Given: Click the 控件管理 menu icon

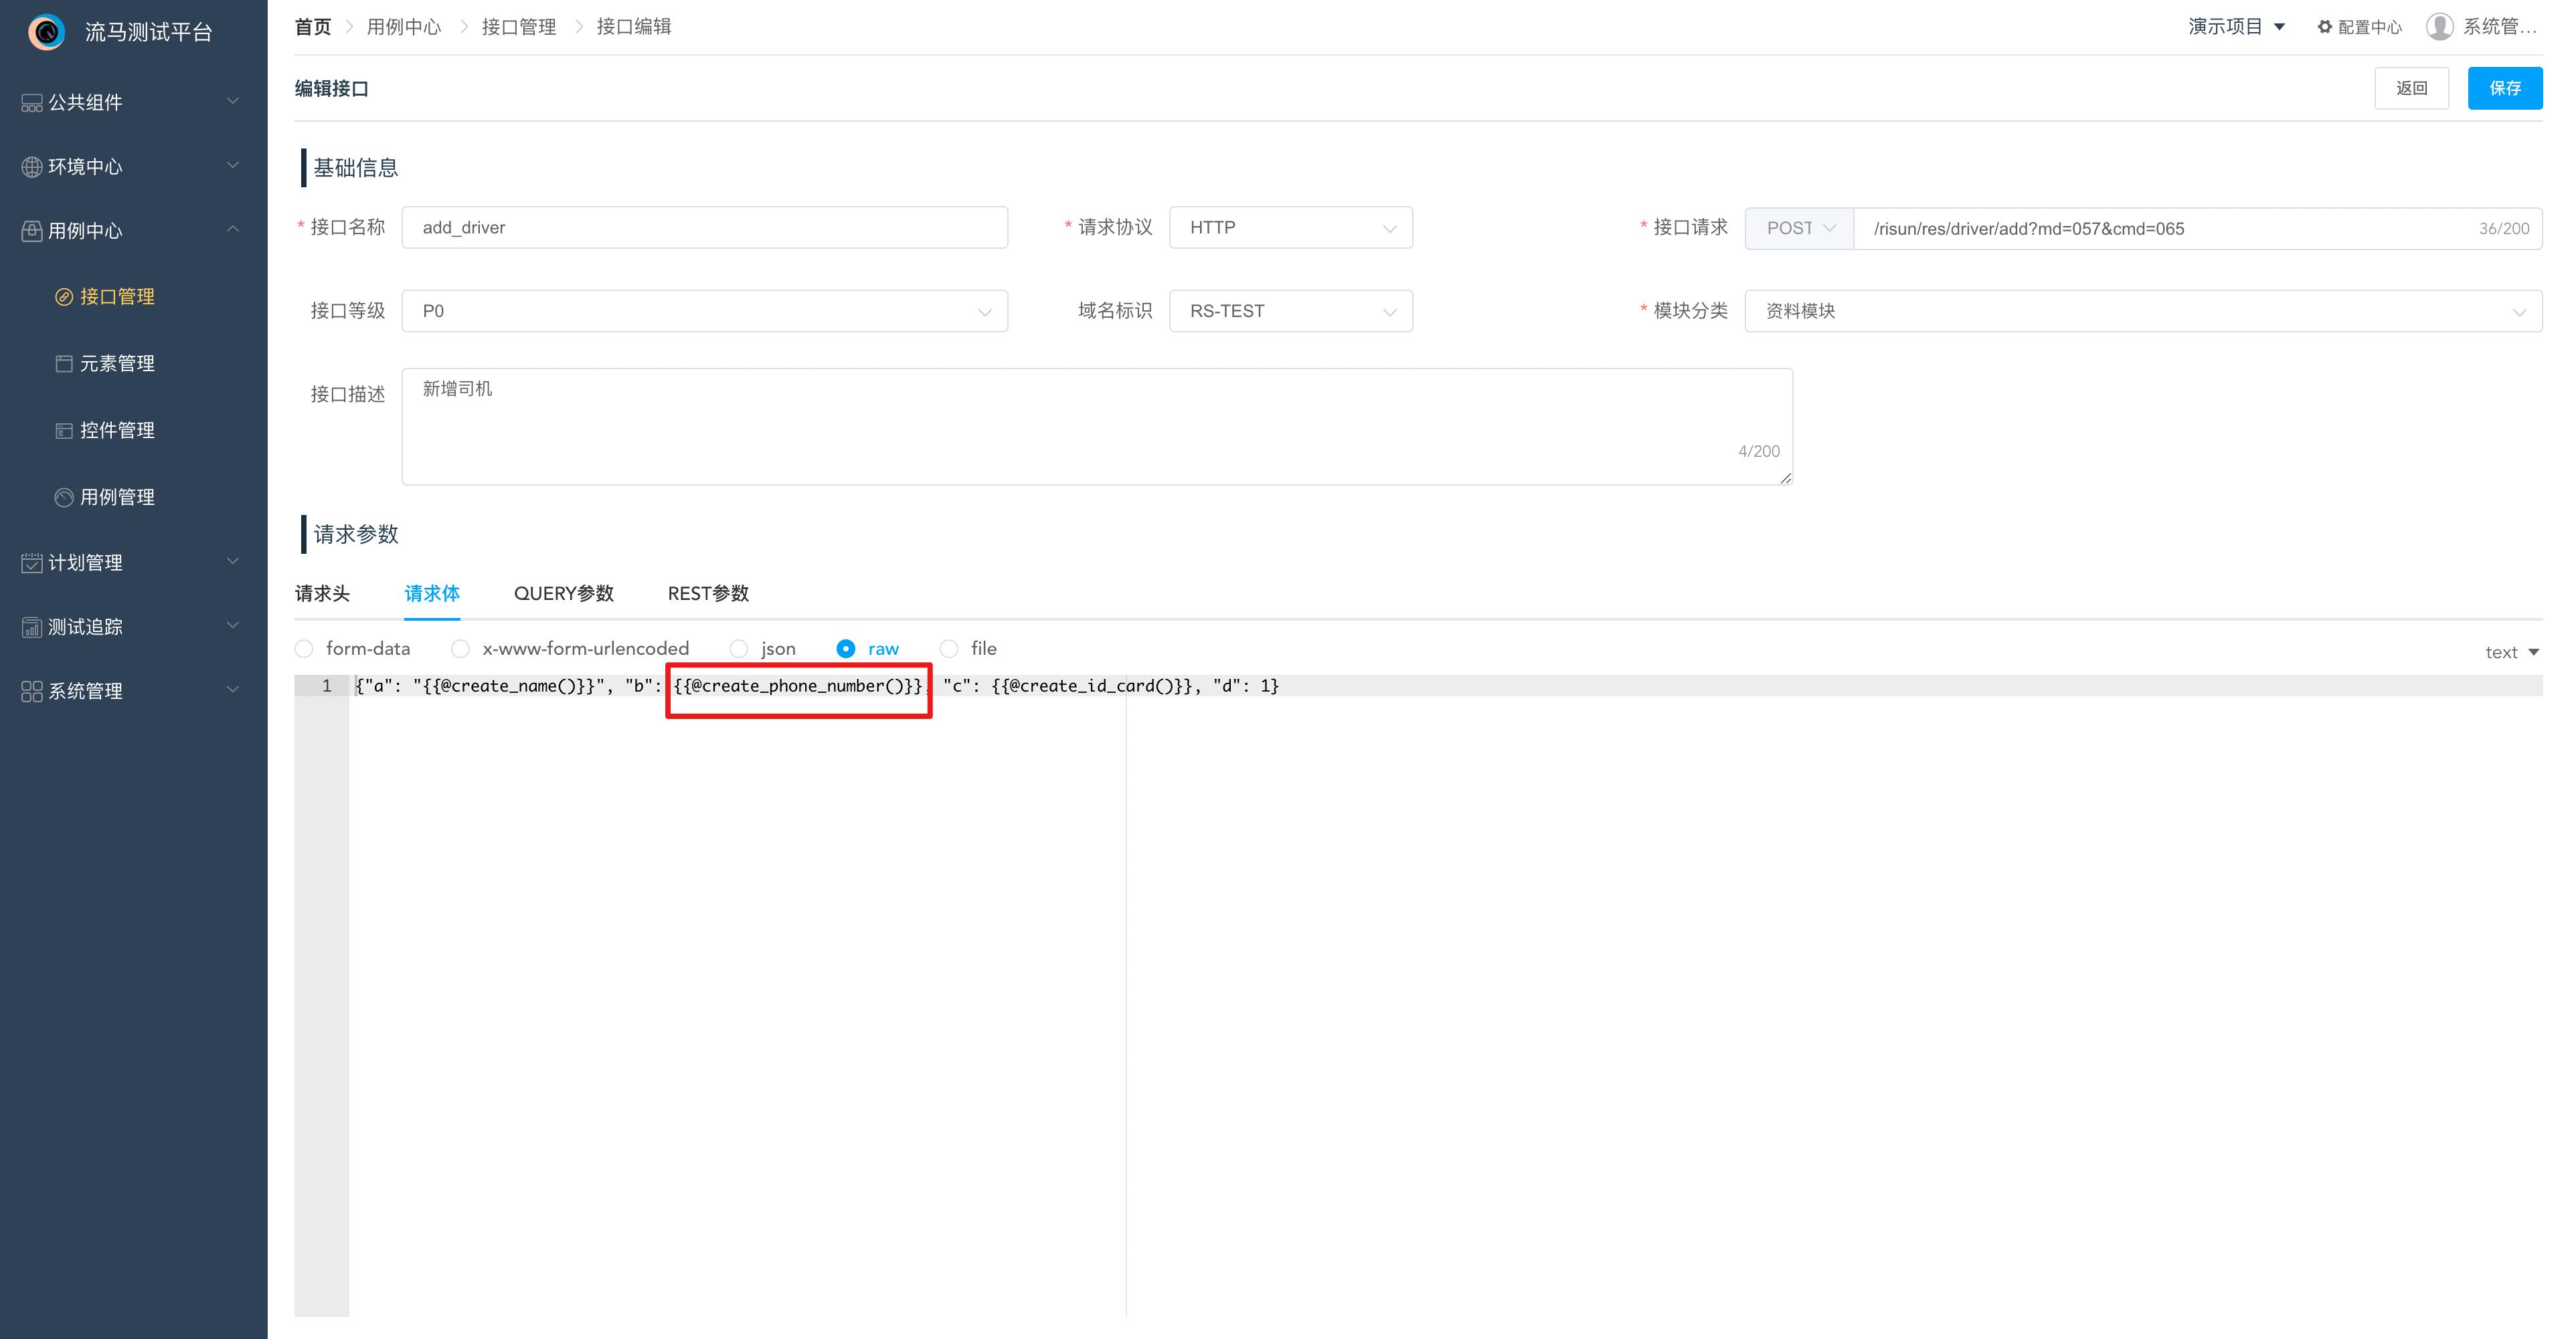Looking at the screenshot, I should [64, 431].
